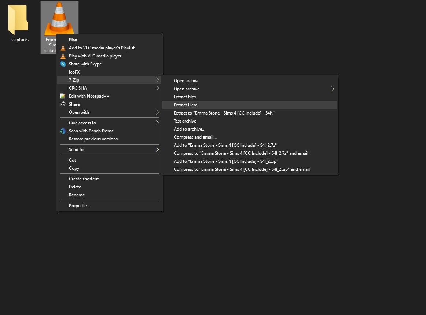Open the Captures folder icon

point(18,20)
